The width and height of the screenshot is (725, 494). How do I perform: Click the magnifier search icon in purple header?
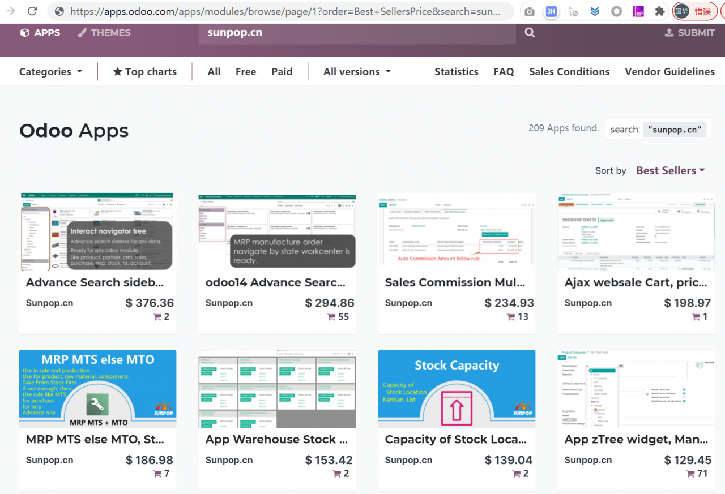530,33
